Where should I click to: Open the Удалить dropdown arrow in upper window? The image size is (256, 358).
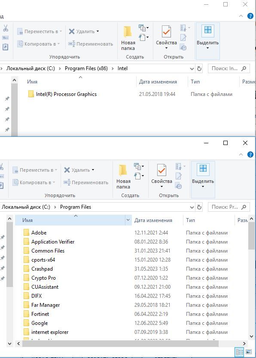[x=98, y=31]
